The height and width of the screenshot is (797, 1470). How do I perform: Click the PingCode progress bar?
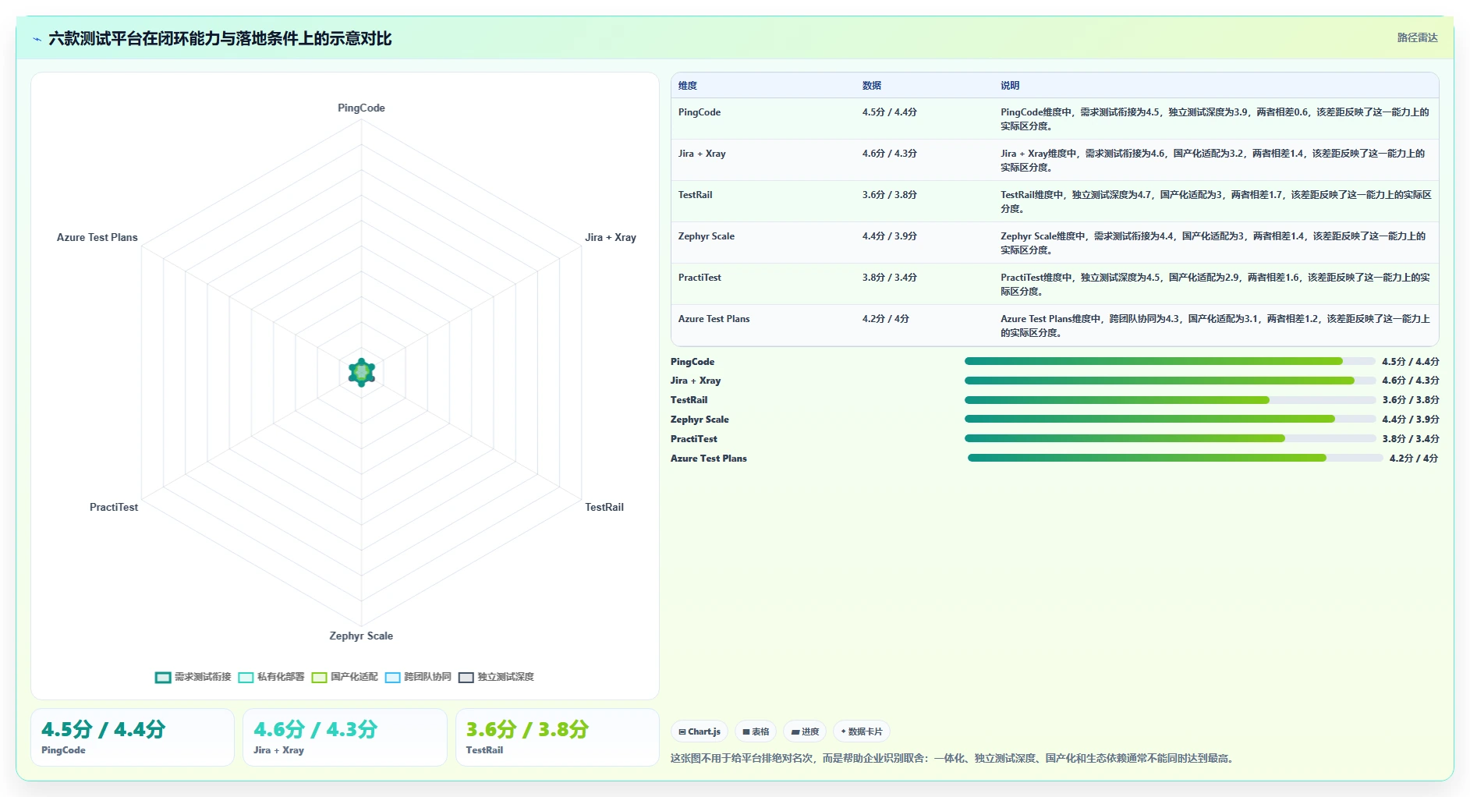(1170, 361)
